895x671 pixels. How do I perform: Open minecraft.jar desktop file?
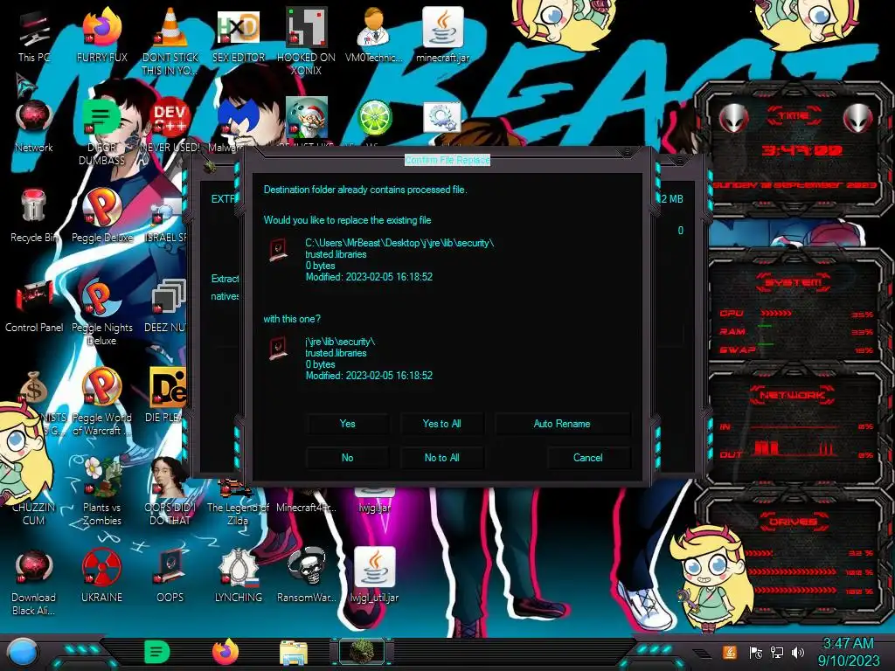click(x=442, y=35)
